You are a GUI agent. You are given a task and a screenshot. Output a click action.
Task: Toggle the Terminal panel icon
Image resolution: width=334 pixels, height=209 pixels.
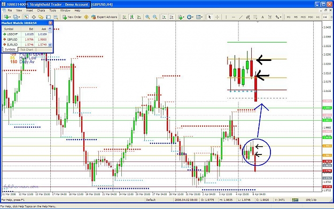click(x=48, y=17)
